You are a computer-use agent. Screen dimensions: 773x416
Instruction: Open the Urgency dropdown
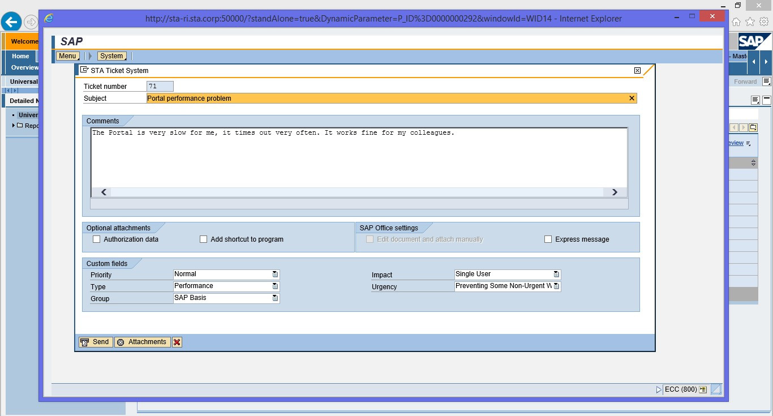coord(556,286)
